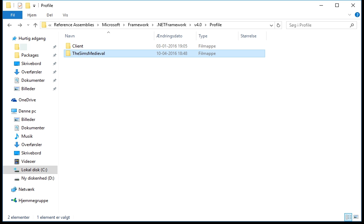Select the Client folder
This screenshot has height=224, width=364.
pos(77,46)
